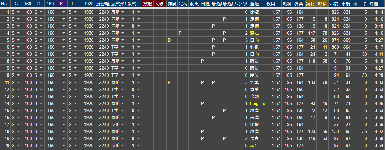385x150 pixels.
Task: Select the 鋼材 column header
Action: pyautogui.click(x=310, y=4)
